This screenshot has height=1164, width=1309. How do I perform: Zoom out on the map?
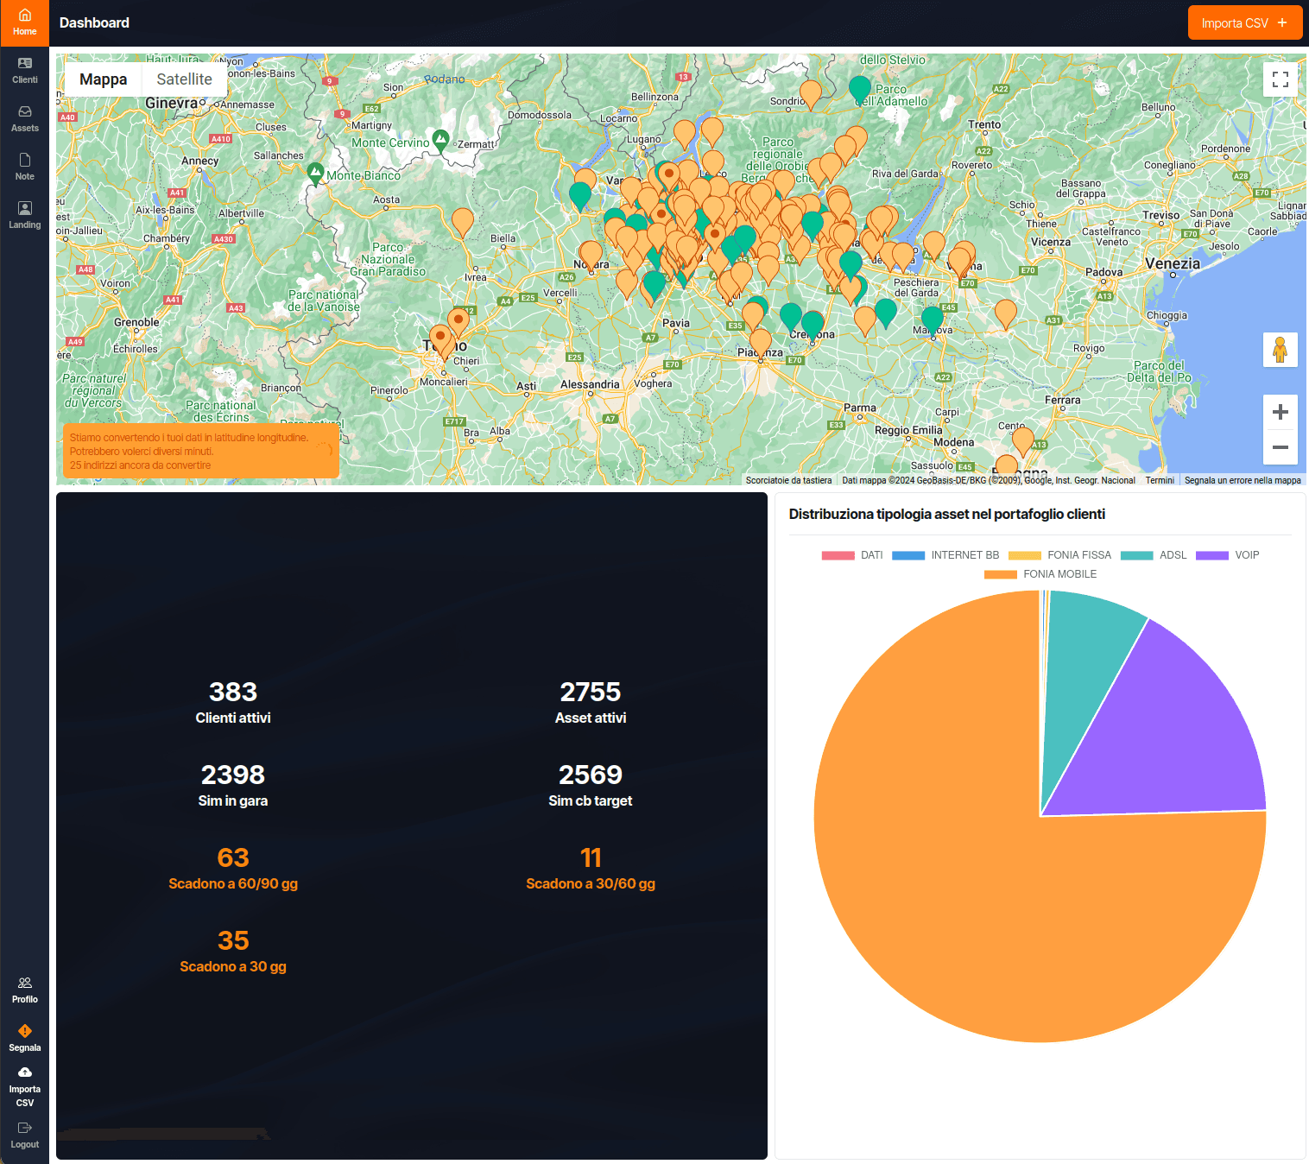click(1280, 447)
